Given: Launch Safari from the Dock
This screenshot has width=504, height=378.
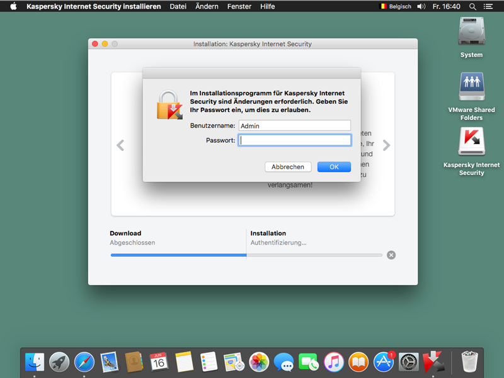Looking at the screenshot, I should (84, 362).
